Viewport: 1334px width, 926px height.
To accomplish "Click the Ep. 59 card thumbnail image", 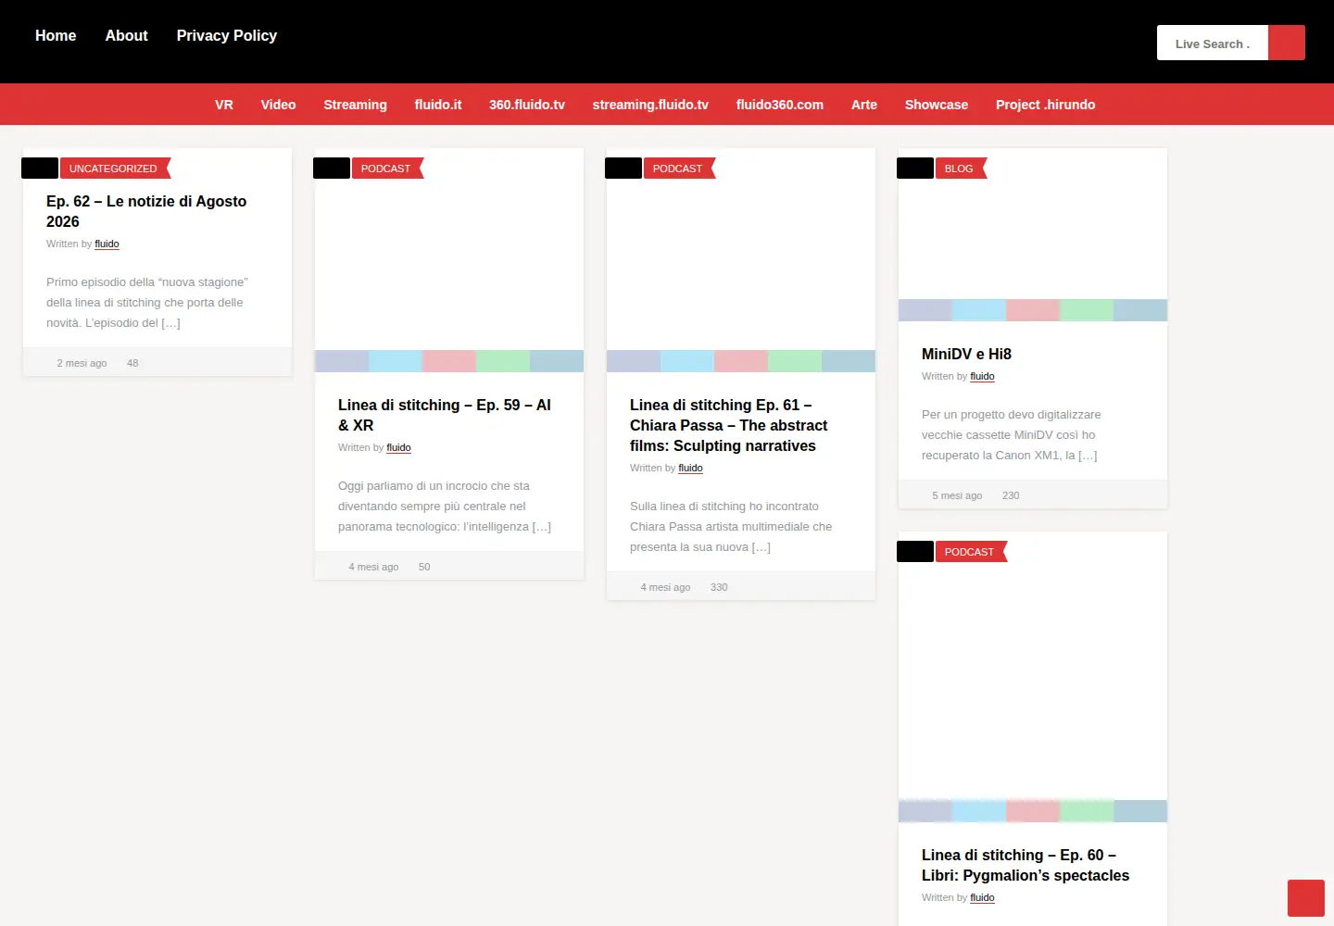I will pos(449,260).
